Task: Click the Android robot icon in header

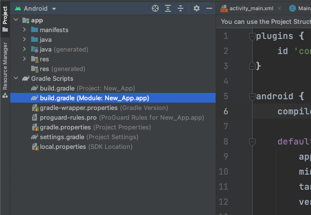Action: coord(18,9)
